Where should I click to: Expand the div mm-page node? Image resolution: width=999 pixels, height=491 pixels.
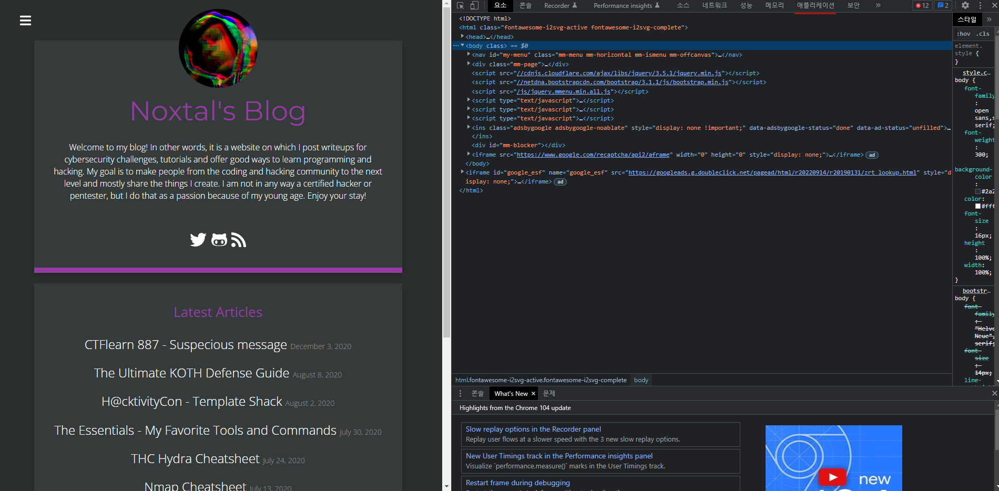pyautogui.click(x=468, y=64)
